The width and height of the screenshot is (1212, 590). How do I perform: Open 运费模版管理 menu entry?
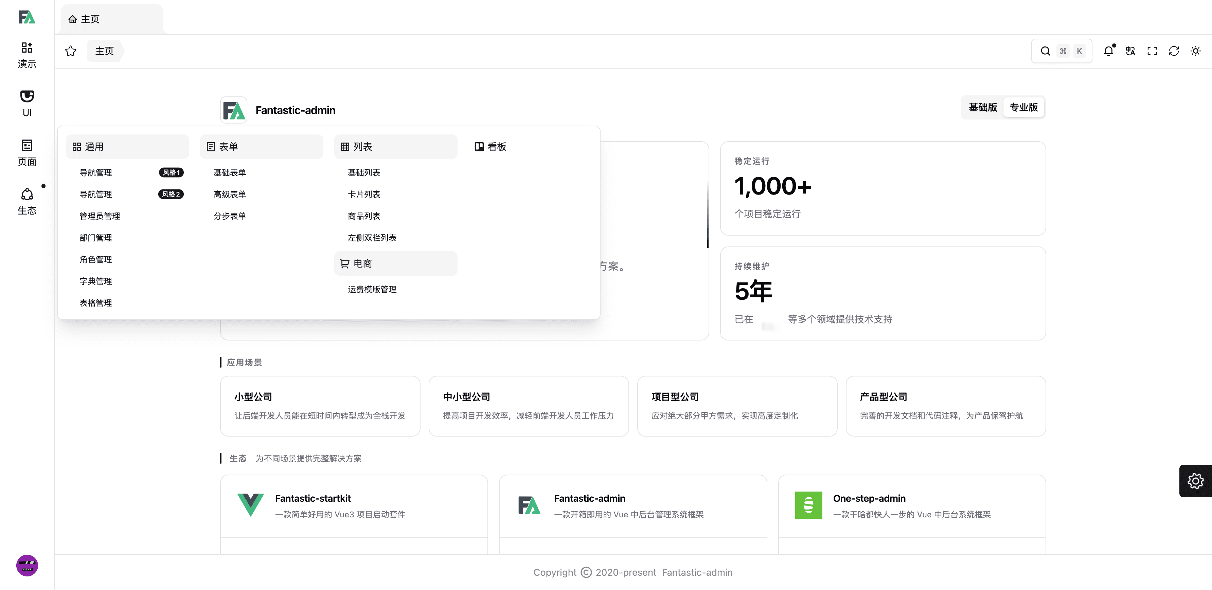372,290
